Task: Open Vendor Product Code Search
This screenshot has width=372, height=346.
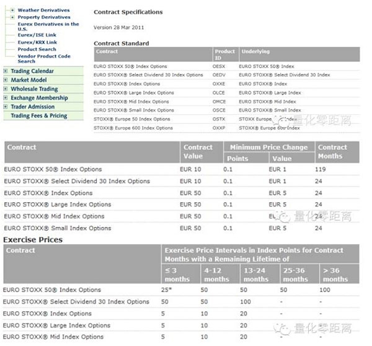Action: coord(44,59)
